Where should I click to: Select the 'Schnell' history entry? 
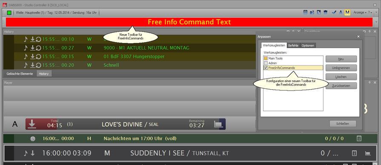(111, 65)
